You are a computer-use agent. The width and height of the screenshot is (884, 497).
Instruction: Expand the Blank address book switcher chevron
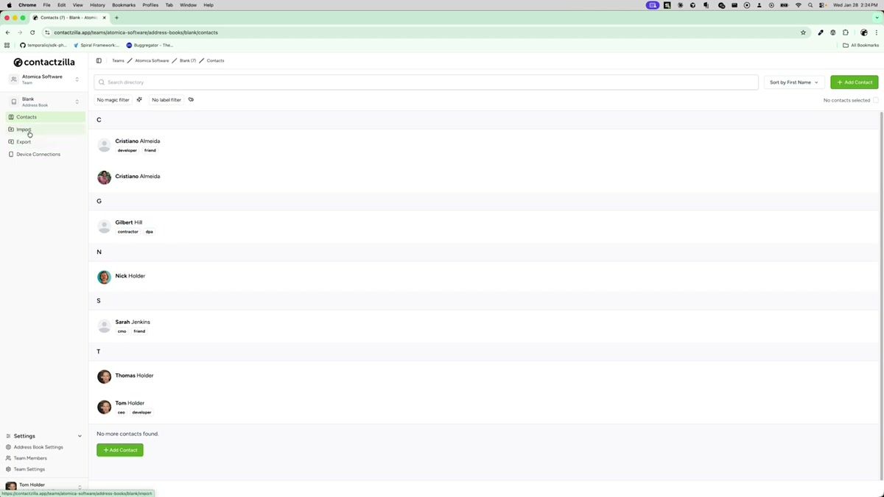[x=77, y=101]
